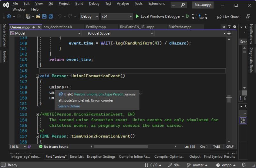The width and height of the screenshot is (256, 168).
Task: Click the Save All icon
Action: pyautogui.click(x=51, y=16)
